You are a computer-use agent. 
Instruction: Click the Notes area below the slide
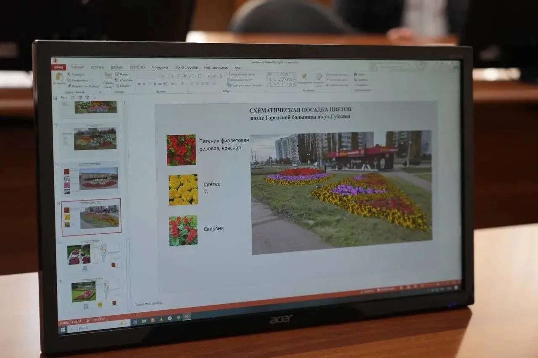point(149,303)
